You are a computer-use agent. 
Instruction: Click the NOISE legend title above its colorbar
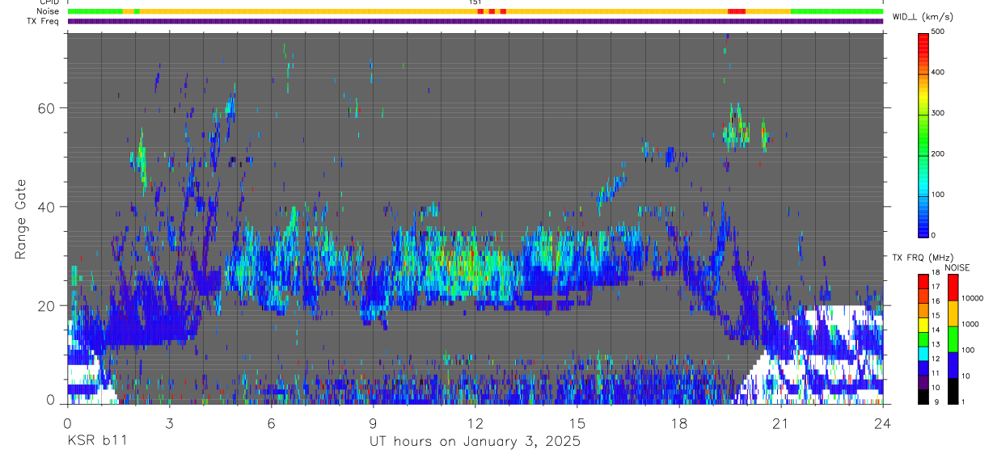[958, 267]
